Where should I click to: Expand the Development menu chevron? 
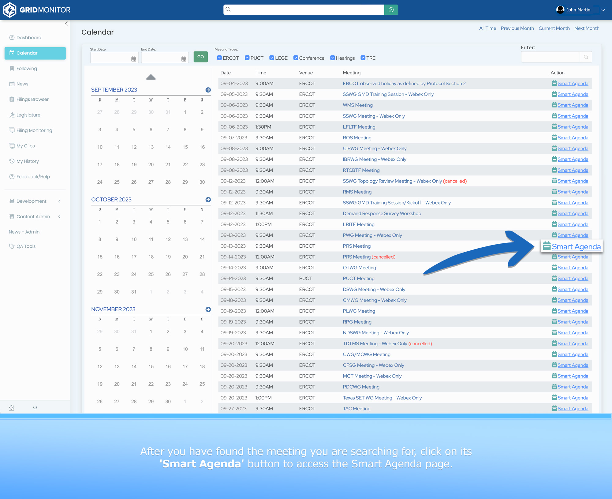[59, 201]
